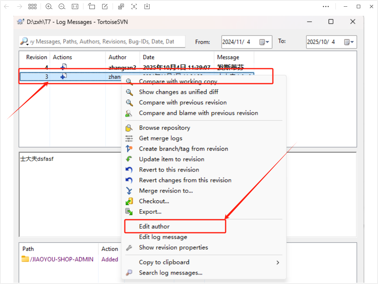Click the Get merge logs icon
The height and width of the screenshot is (284, 378).
point(129,138)
